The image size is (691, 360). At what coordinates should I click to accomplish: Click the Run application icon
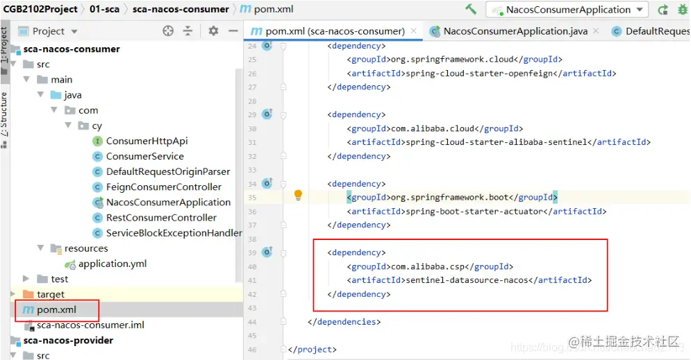663,10
